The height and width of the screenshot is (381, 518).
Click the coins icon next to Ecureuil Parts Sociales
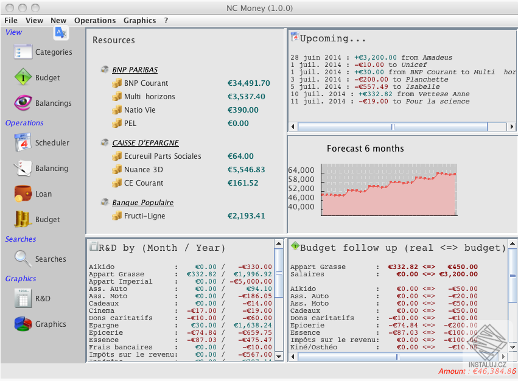click(117, 156)
